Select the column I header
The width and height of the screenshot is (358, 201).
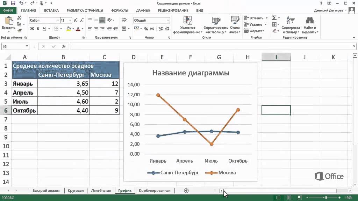[x=276, y=57]
